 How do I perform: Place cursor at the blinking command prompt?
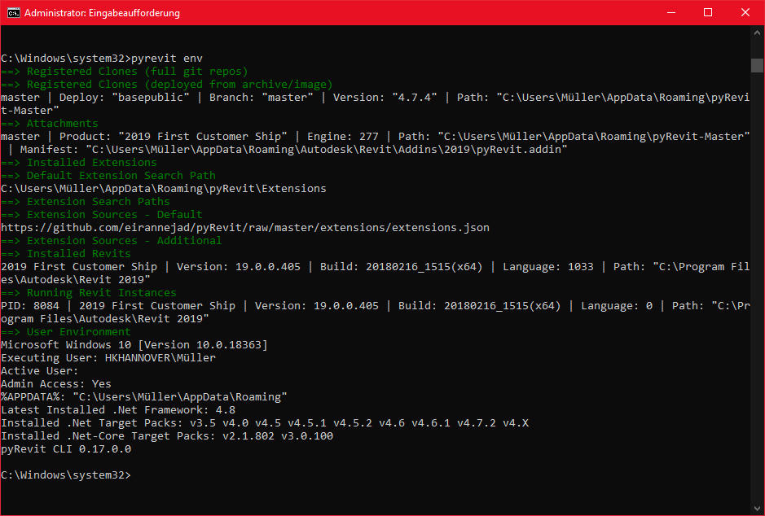[x=140, y=474]
